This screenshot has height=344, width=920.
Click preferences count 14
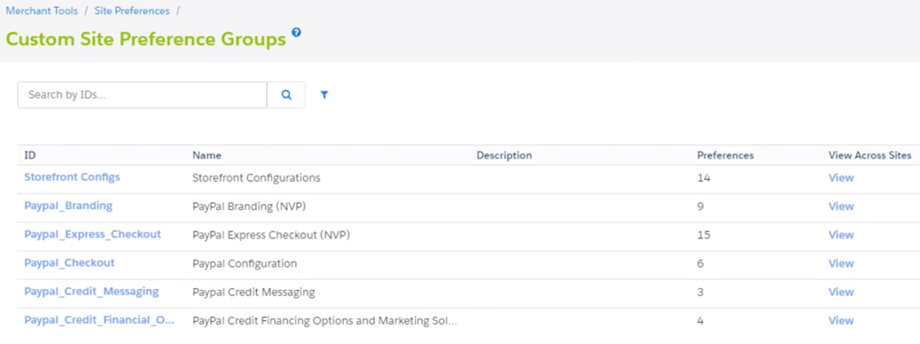704,178
